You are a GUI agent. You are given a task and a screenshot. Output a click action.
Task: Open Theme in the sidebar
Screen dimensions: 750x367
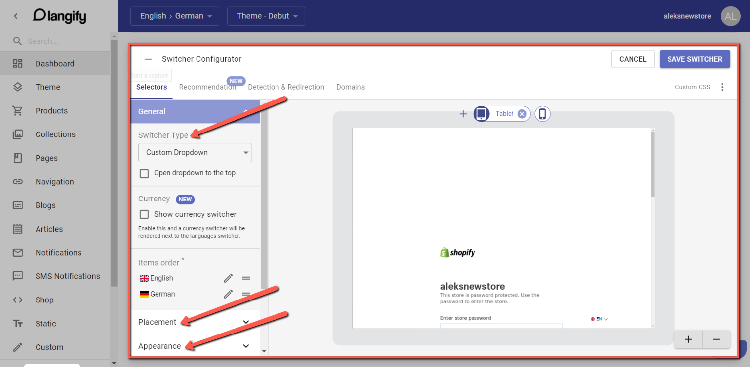pyautogui.click(x=55, y=87)
